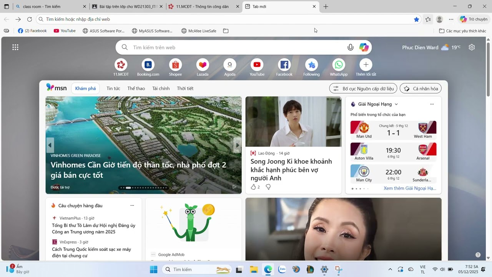Open the Shopee quick link
This screenshot has height=277, width=492.
pyautogui.click(x=175, y=68)
